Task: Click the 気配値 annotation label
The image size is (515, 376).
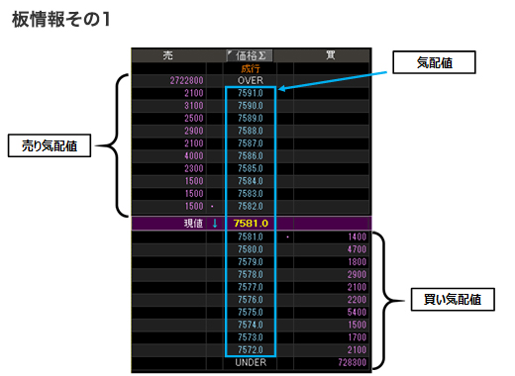Action: [434, 62]
